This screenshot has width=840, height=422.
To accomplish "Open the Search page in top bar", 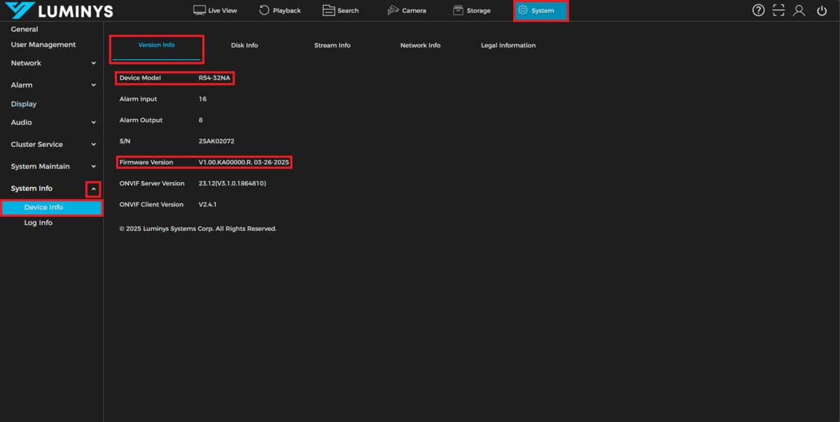I will point(341,10).
